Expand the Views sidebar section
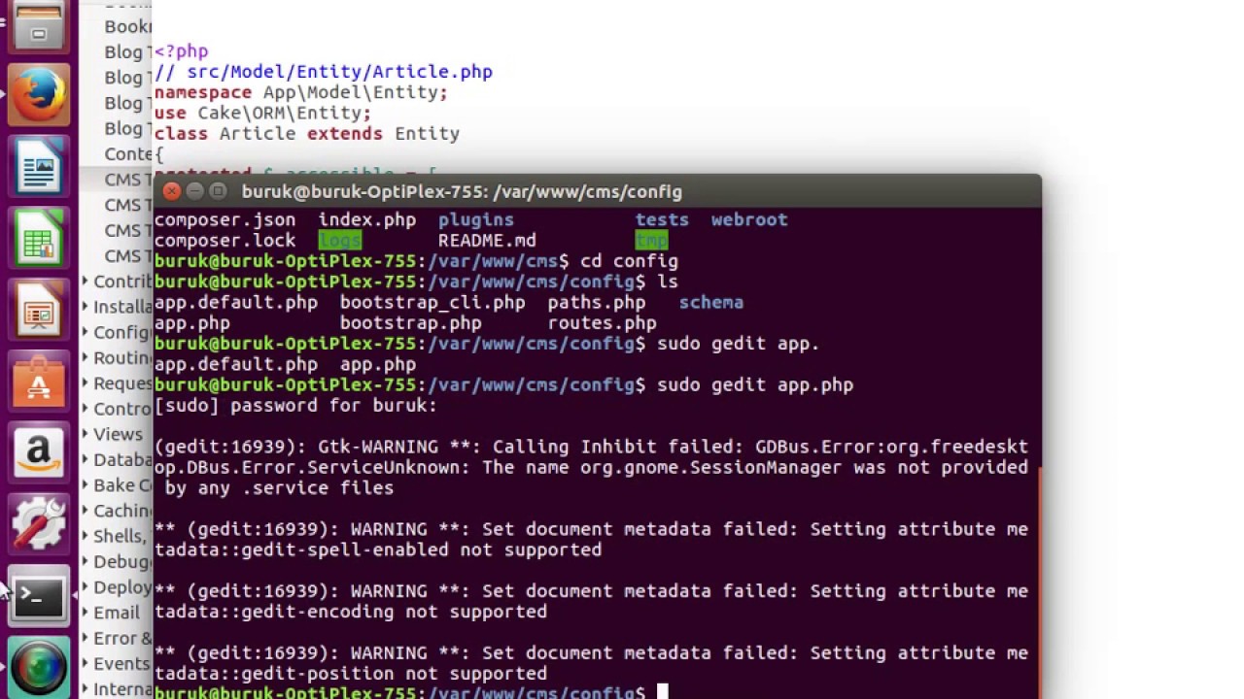 click(85, 434)
